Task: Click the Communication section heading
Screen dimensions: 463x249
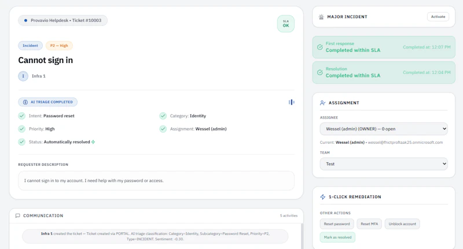Action: 43,215
